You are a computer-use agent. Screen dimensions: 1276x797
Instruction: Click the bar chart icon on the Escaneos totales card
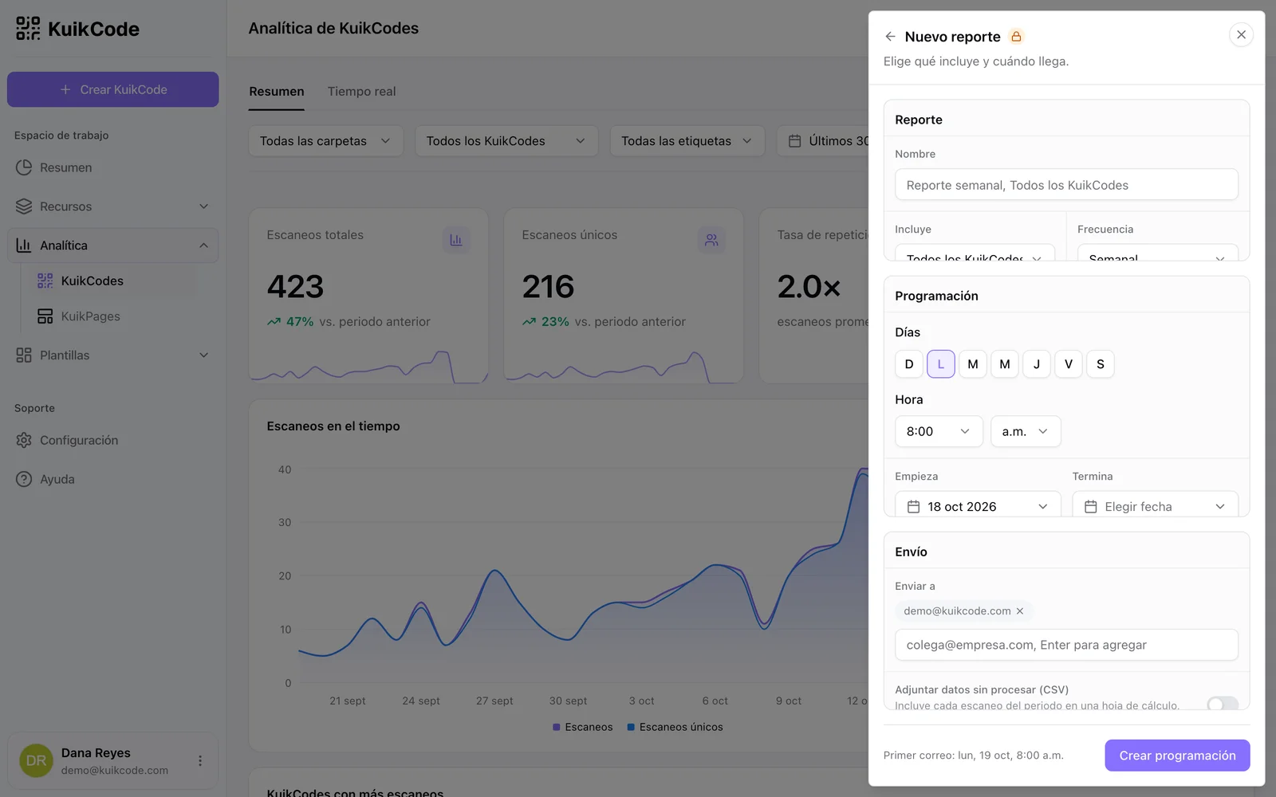click(456, 240)
